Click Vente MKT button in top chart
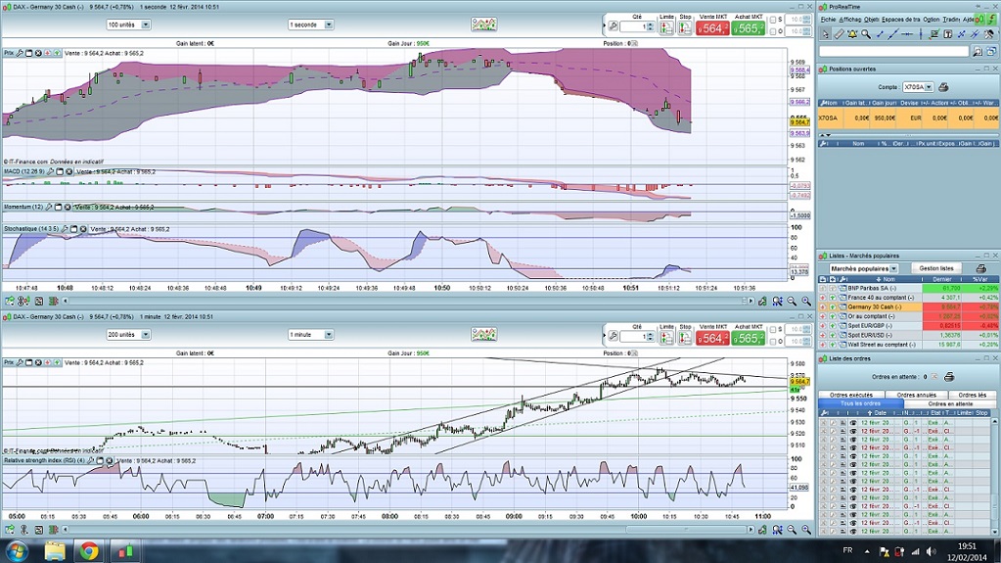This screenshot has height=563, width=1001. 712,28
